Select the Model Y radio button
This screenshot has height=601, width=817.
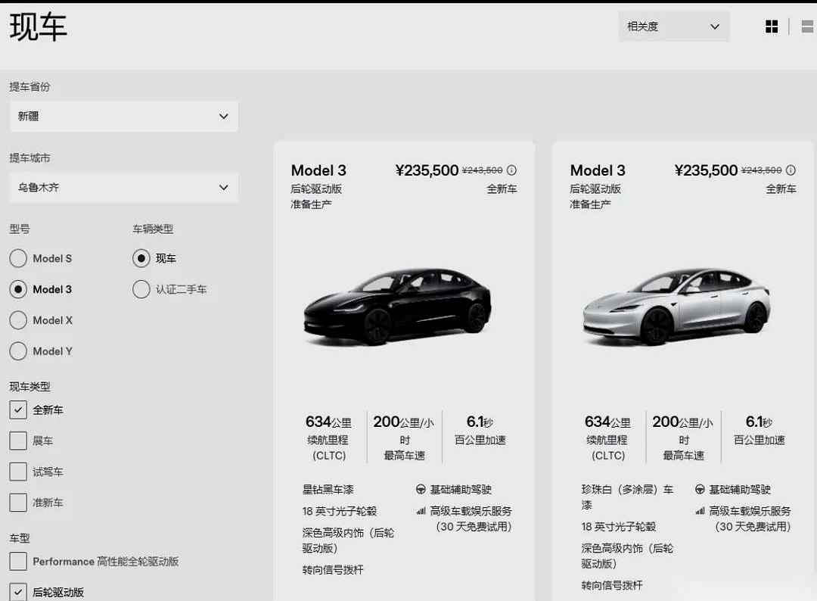click(17, 351)
